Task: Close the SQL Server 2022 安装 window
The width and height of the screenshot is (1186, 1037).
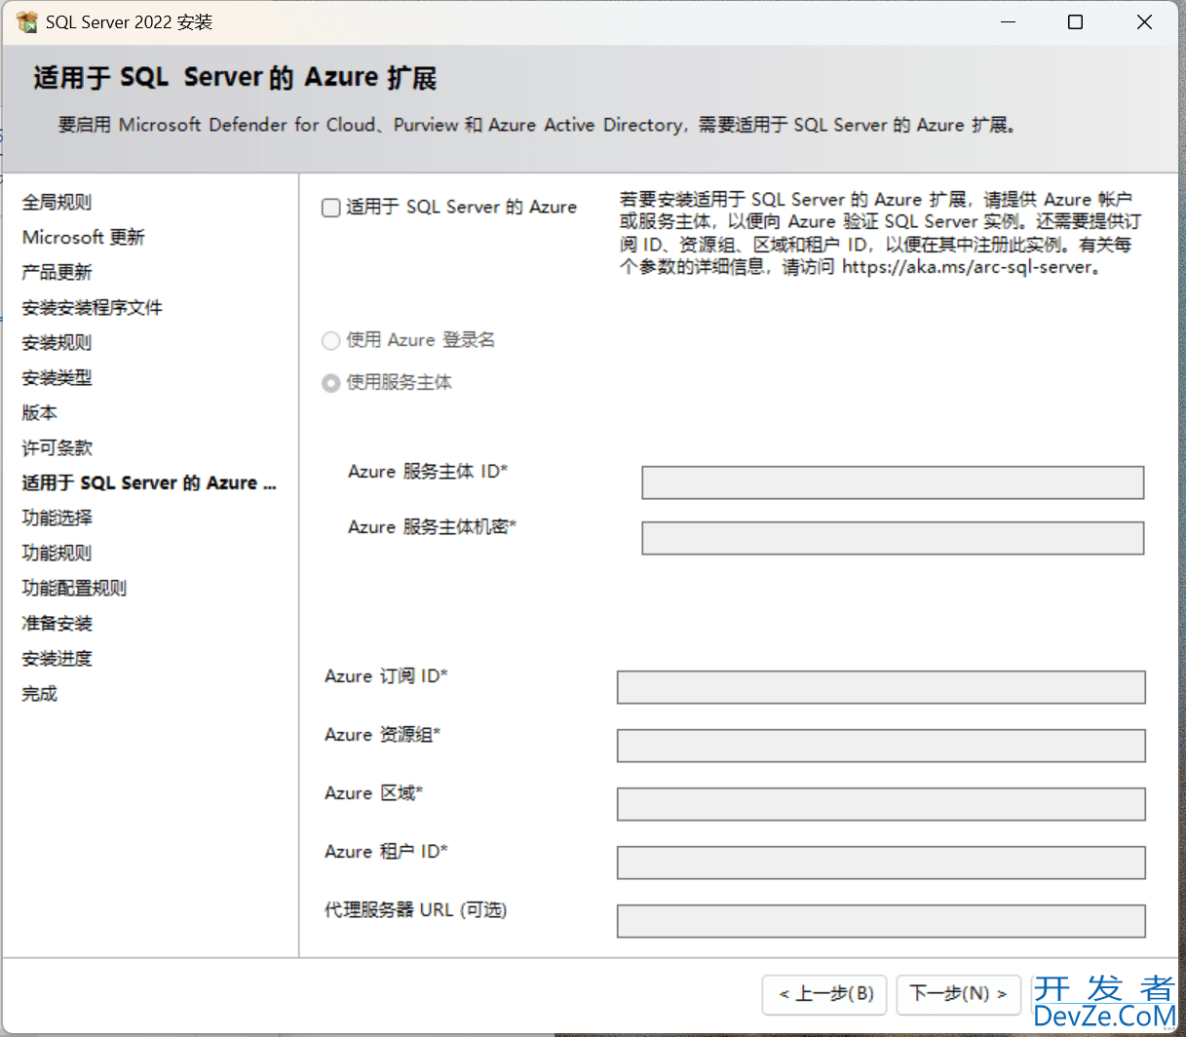Action: 1144,21
